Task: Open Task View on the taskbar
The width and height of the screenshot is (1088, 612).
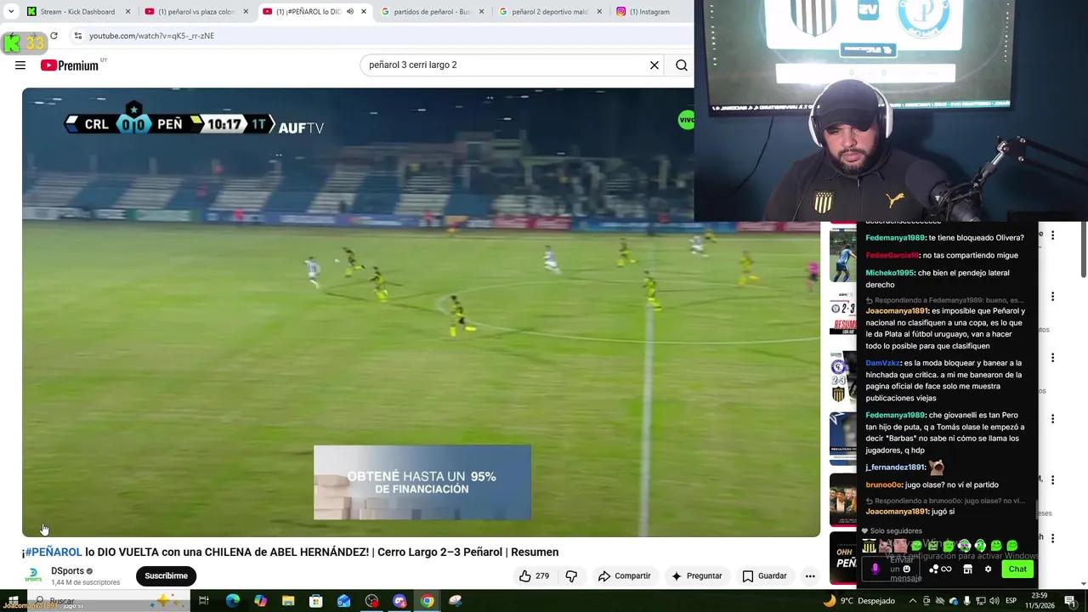Action: [x=204, y=601]
